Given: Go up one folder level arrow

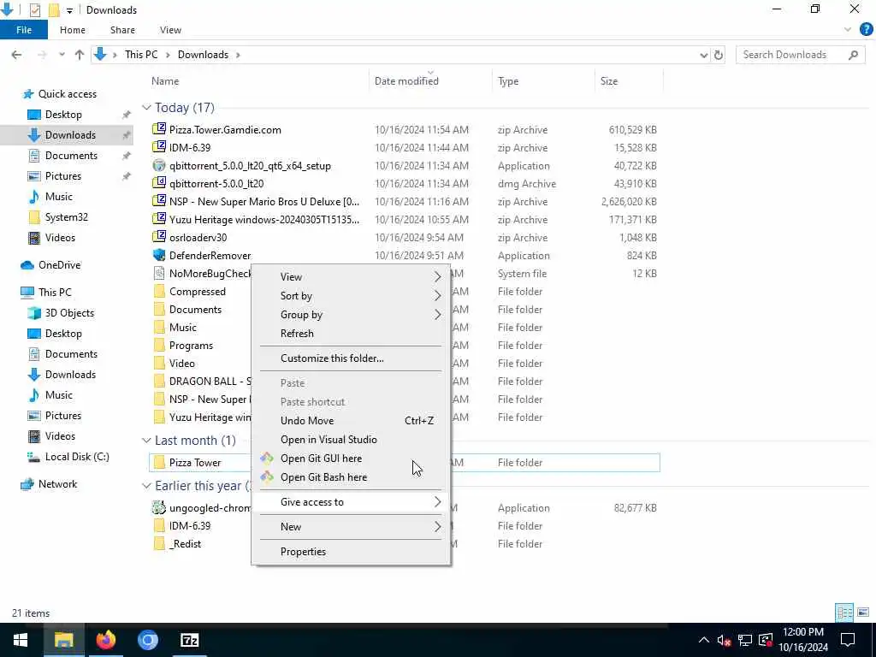Looking at the screenshot, I should 80,55.
